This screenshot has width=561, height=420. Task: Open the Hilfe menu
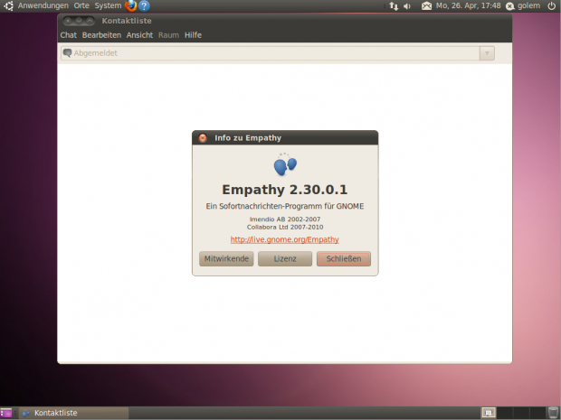[194, 35]
